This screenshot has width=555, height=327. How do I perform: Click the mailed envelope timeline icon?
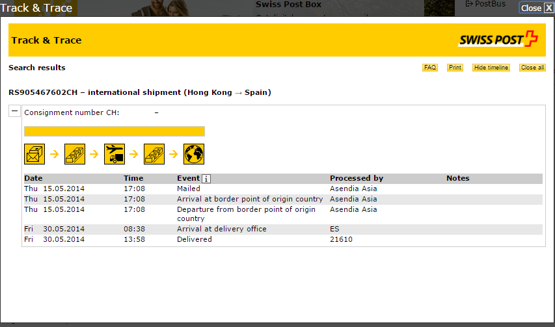tap(34, 154)
